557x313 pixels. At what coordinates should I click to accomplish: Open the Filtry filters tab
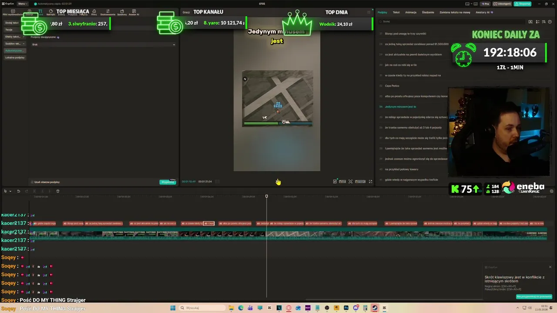94,12
